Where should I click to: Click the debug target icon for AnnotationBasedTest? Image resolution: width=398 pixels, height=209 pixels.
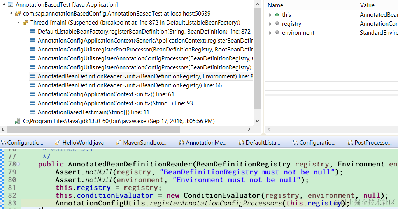18,14
